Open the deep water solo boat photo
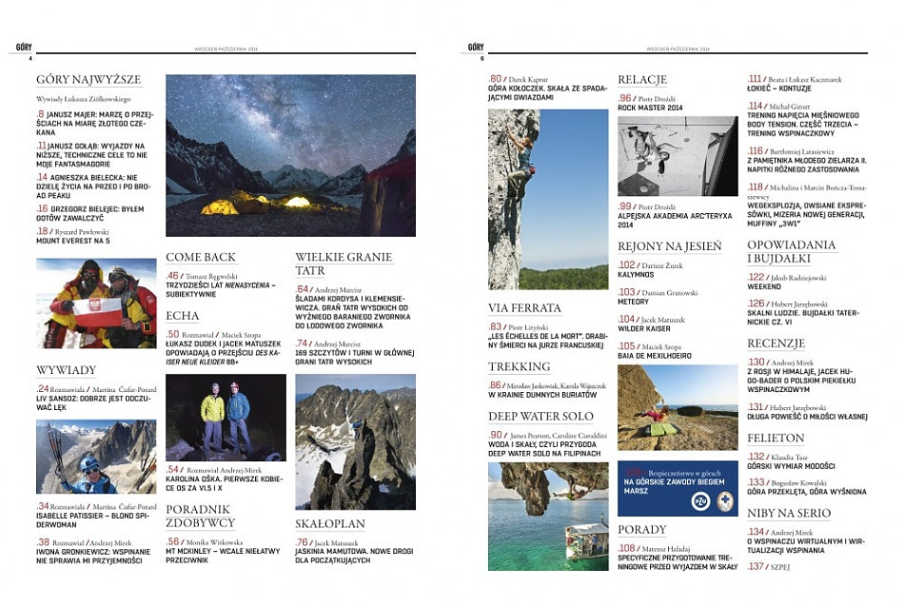Viewport: 904px width, 607px height. (x=548, y=515)
